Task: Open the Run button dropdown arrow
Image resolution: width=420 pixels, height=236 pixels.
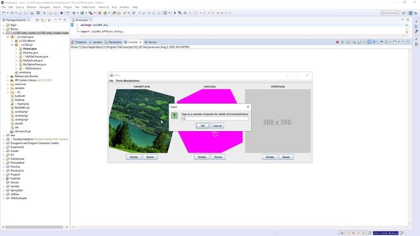Action: click(x=86, y=13)
